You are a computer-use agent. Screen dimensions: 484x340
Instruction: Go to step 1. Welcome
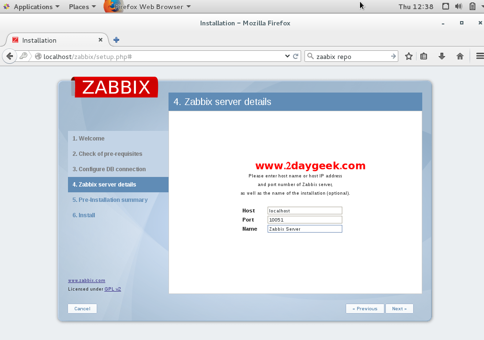[118, 139]
